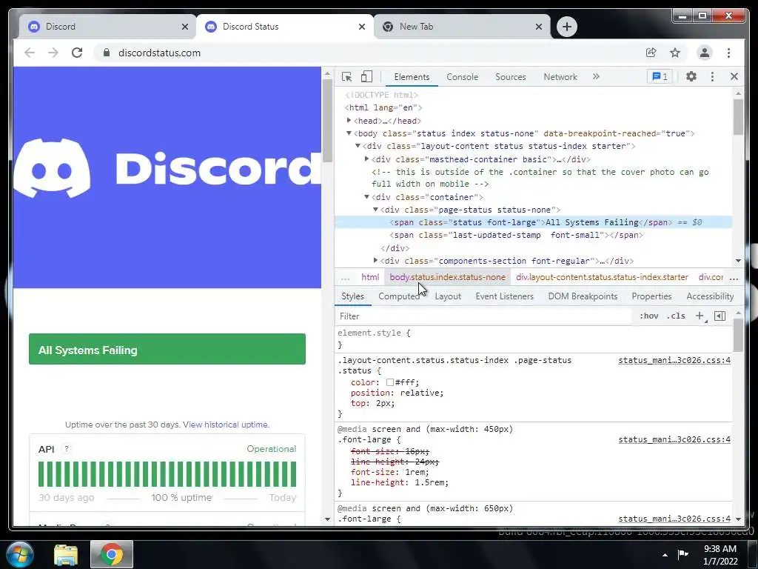Open the .status rule stylesheet link
This screenshot has height=569, width=758.
point(674,360)
